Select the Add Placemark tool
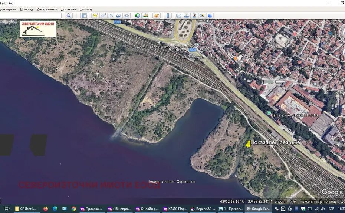The width and height of the screenshot is (345, 213). 95,16
